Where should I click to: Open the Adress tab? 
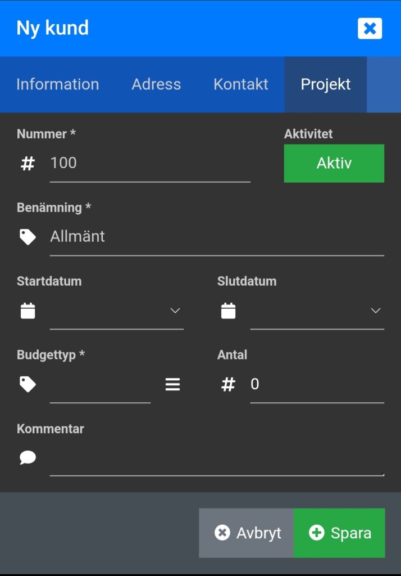[x=156, y=84]
